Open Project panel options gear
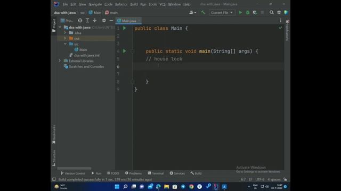This screenshot has width=341, height=191. click(x=104, y=20)
